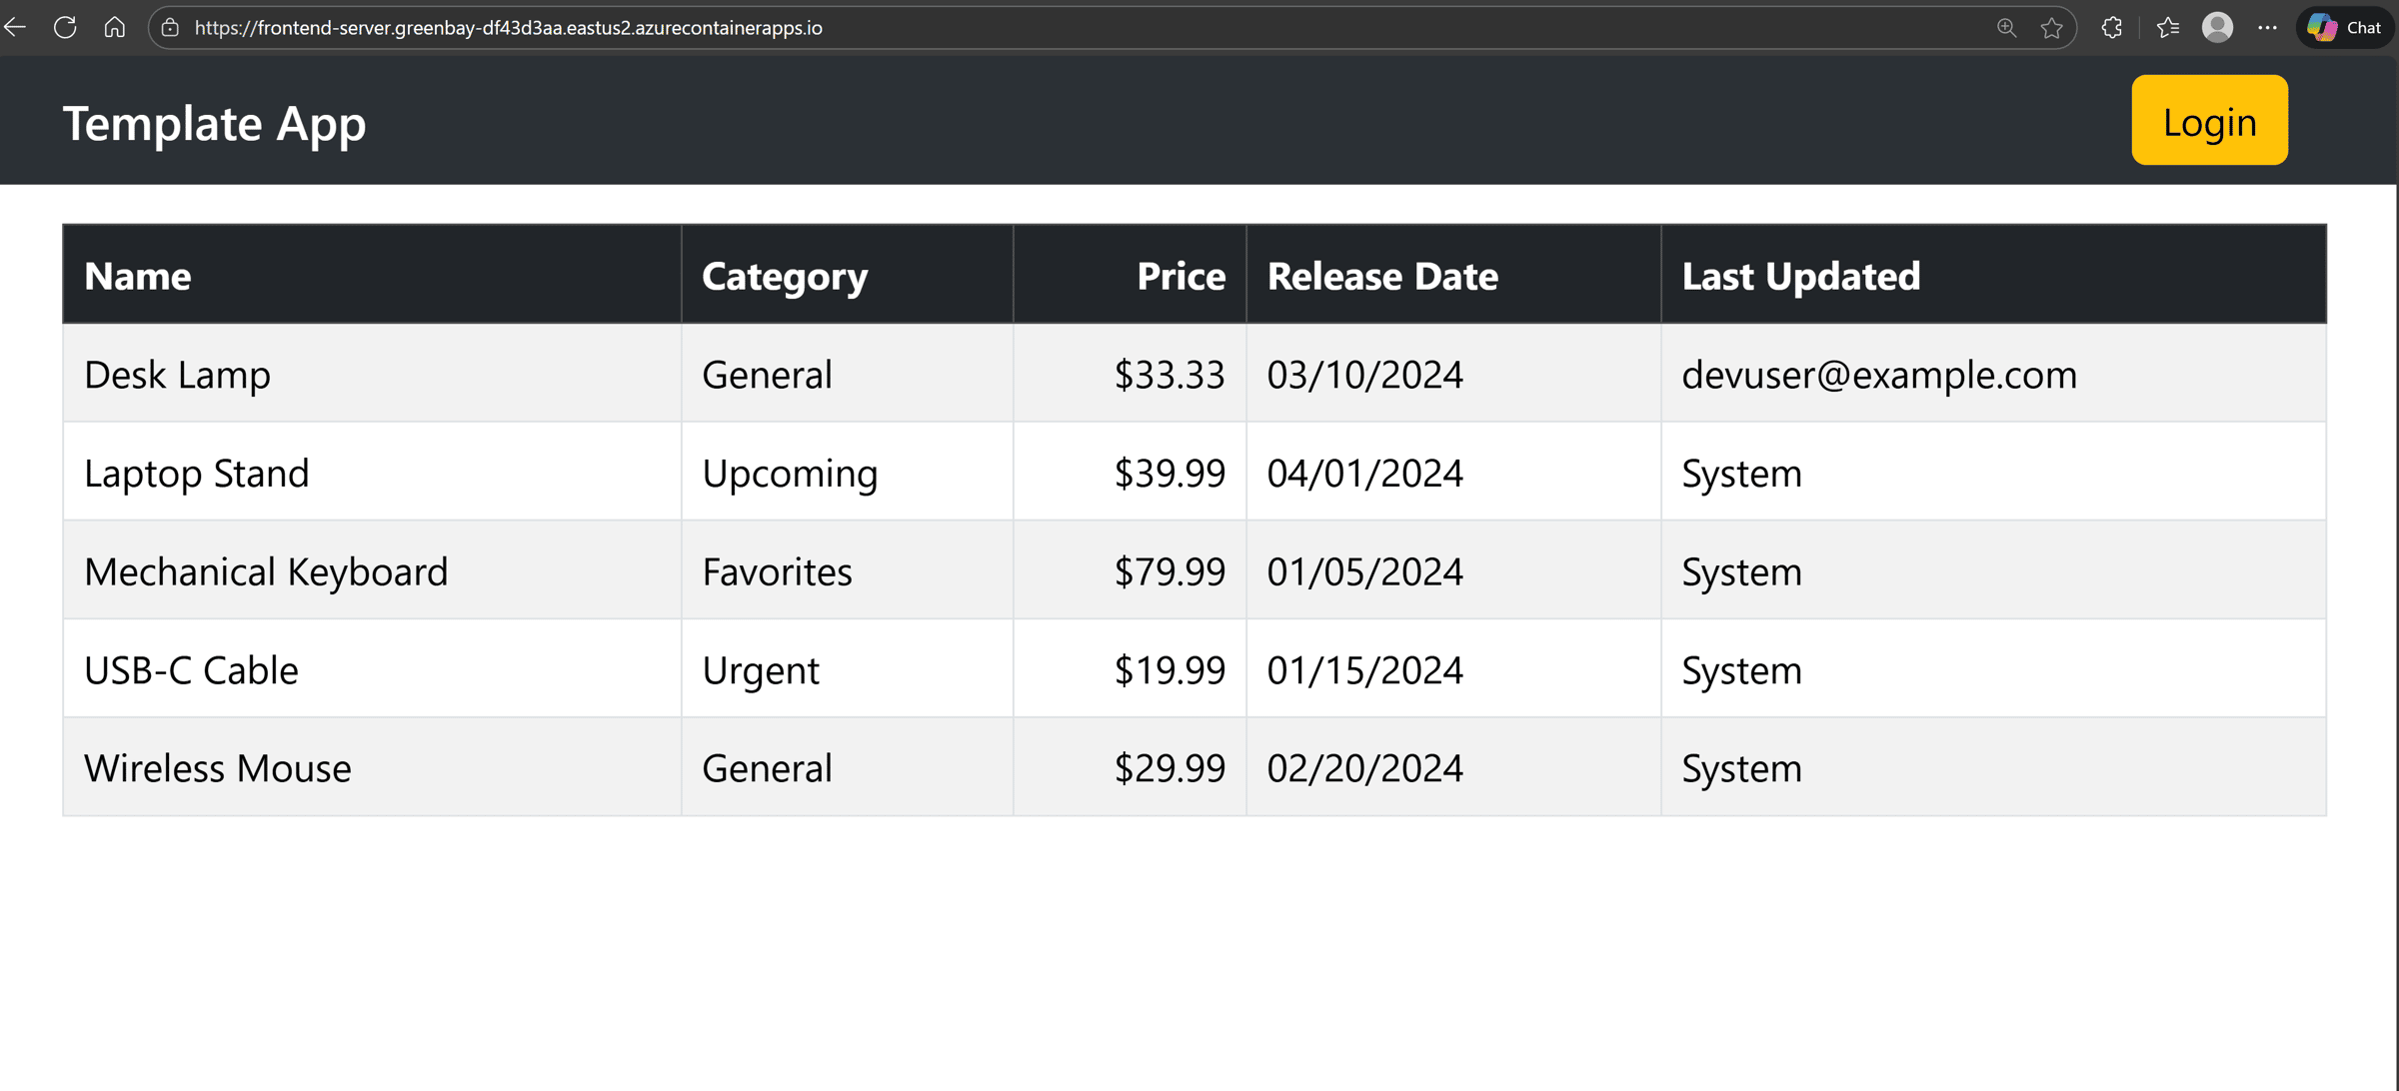
Task: Bookmark page with the star icon
Action: (x=2051, y=28)
